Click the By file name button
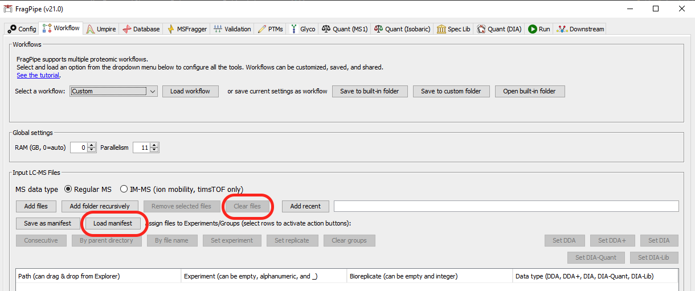 pyautogui.click(x=171, y=240)
